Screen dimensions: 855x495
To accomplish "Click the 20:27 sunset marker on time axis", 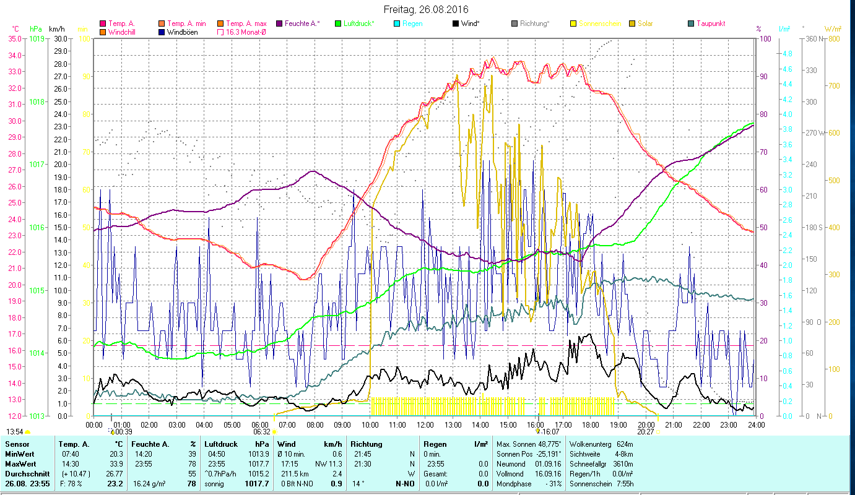I will (x=646, y=432).
